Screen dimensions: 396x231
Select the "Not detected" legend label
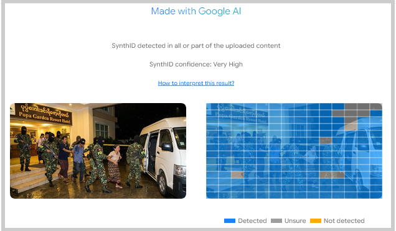344,220
